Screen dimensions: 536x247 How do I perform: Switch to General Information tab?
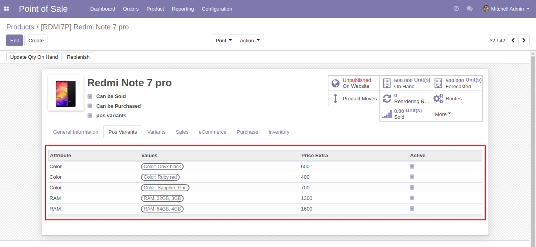(x=76, y=132)
